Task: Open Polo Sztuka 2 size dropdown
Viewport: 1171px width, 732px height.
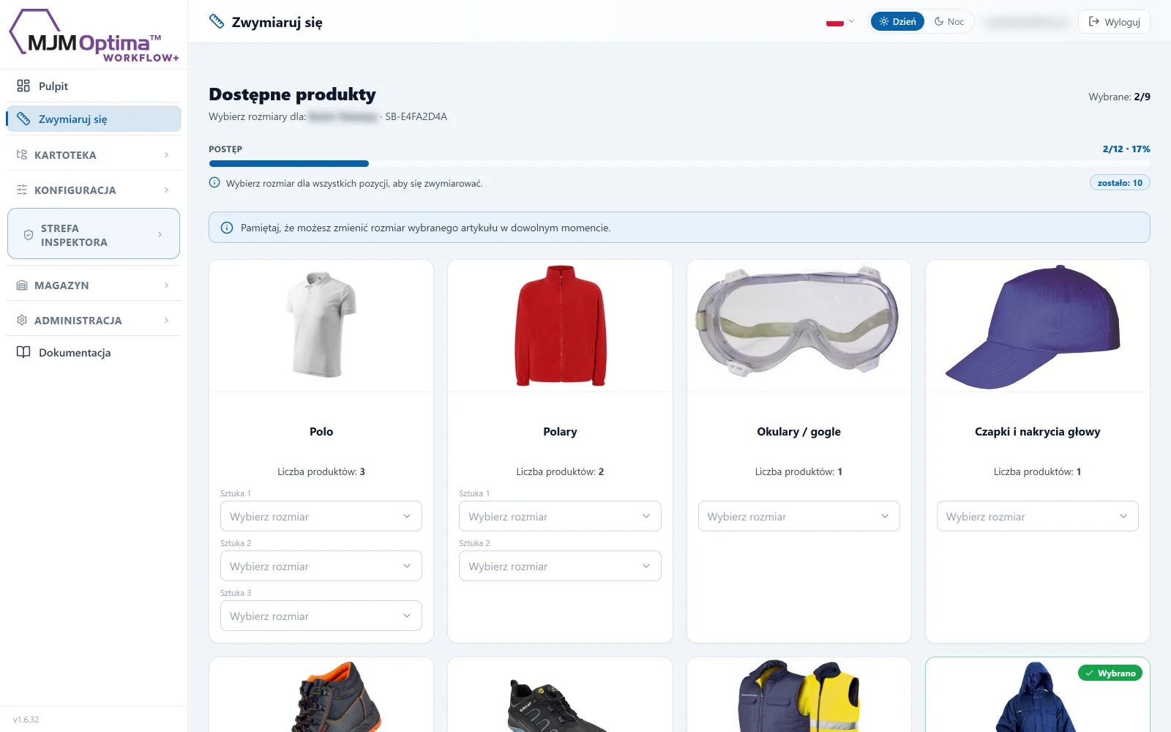Action: pos(321,566)
